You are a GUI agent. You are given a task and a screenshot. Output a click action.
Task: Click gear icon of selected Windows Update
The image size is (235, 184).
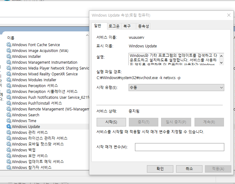[9, 126]
